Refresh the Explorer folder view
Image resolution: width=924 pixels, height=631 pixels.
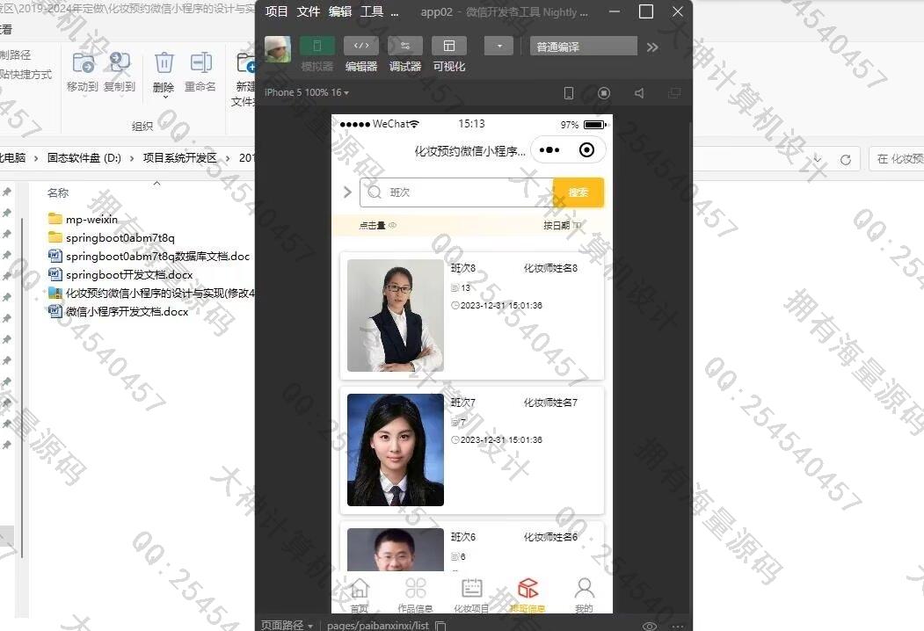(846, 160)
